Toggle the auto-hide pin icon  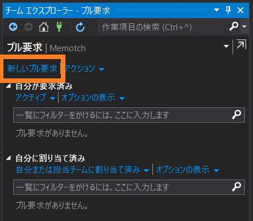click(228, 10)
